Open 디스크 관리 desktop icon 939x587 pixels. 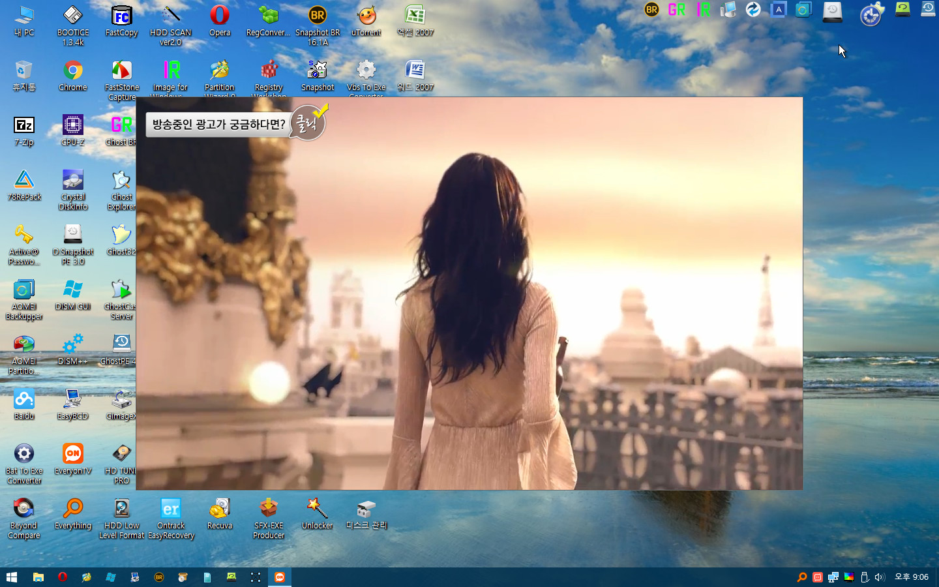366,514
